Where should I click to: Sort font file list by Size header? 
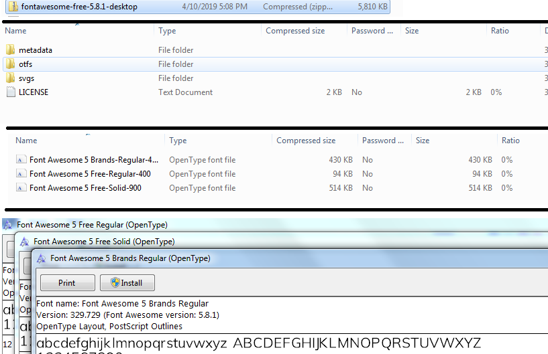click(x=423, y=141)
